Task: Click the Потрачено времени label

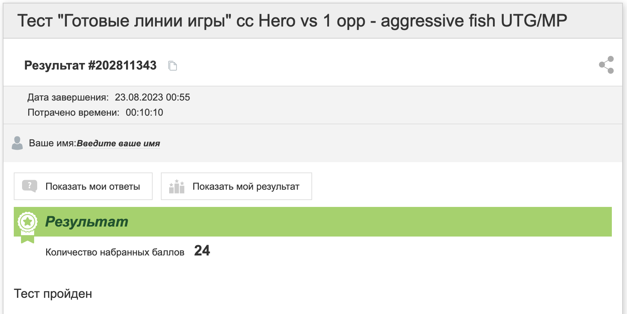Action: (74, 113)
